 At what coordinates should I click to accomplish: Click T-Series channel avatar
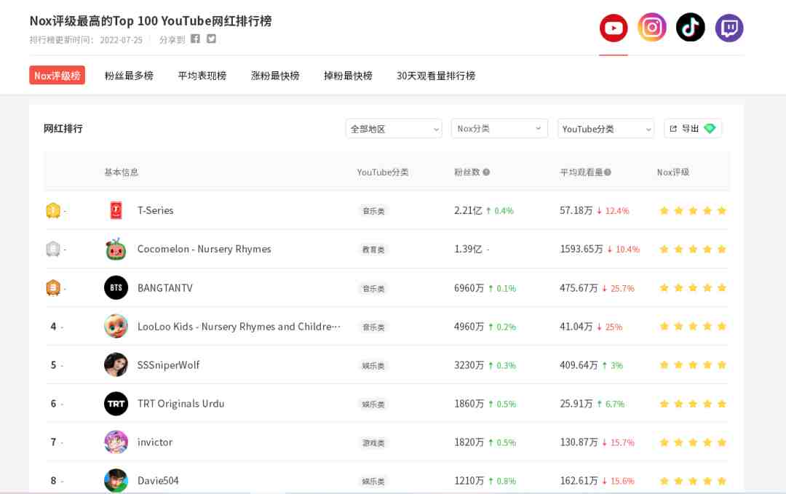pyautogui.click(x=116, y=210)
